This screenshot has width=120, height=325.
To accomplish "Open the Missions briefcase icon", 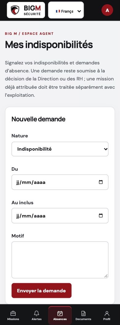I will tap(13, 313).
